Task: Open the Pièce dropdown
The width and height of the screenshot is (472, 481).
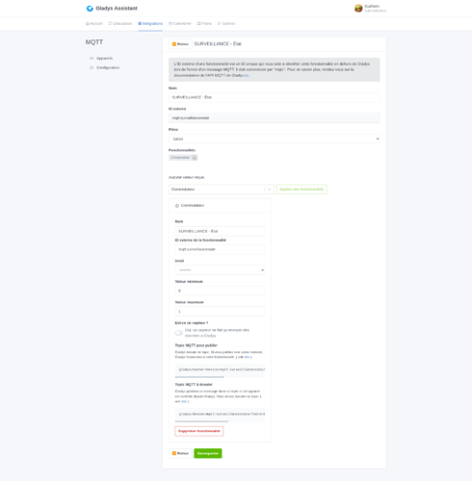Action: (x=275, y=139)
